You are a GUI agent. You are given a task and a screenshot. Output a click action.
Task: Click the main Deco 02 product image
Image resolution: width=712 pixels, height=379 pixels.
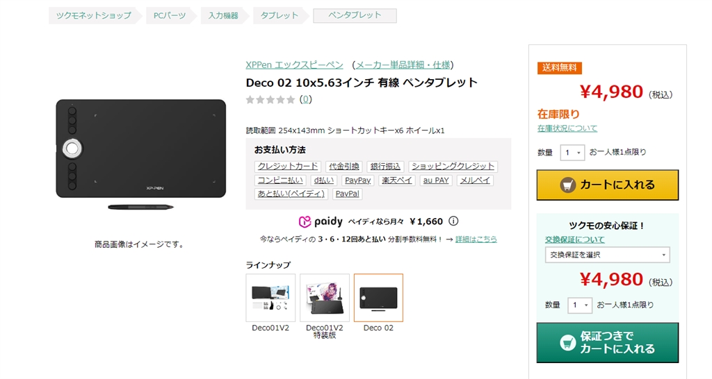click(140, 155)
